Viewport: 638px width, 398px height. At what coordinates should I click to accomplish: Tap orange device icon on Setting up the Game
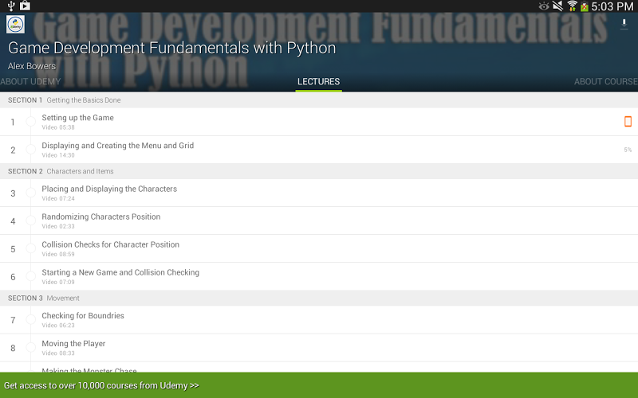(x=628, y=122)
